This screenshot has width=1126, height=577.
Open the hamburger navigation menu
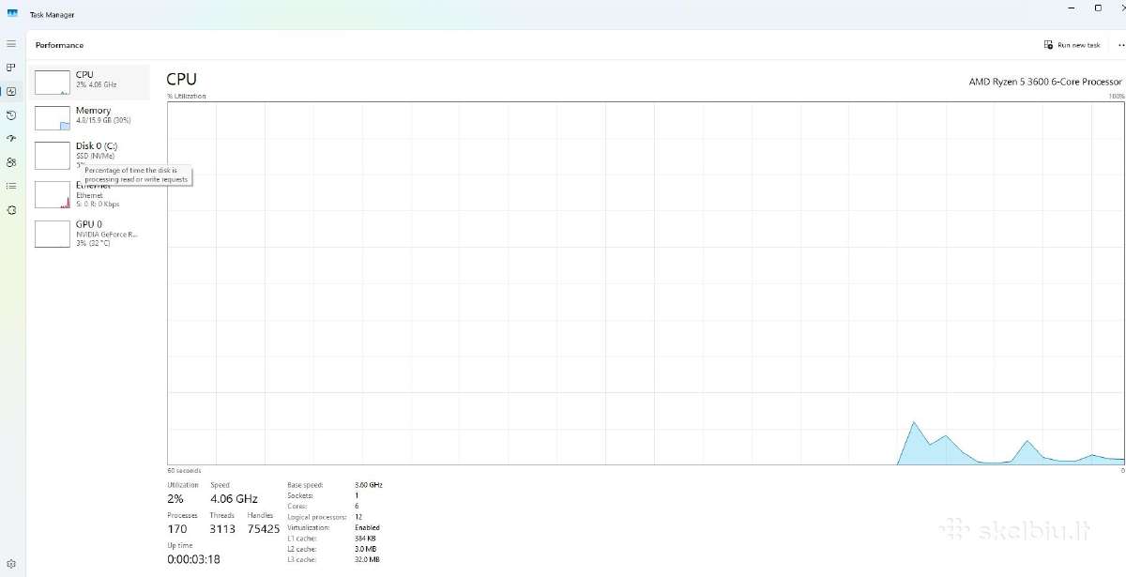(11, 44)
